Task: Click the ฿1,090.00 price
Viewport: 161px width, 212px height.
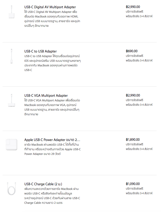Action: pyautogui.click(x=133, y=184)
